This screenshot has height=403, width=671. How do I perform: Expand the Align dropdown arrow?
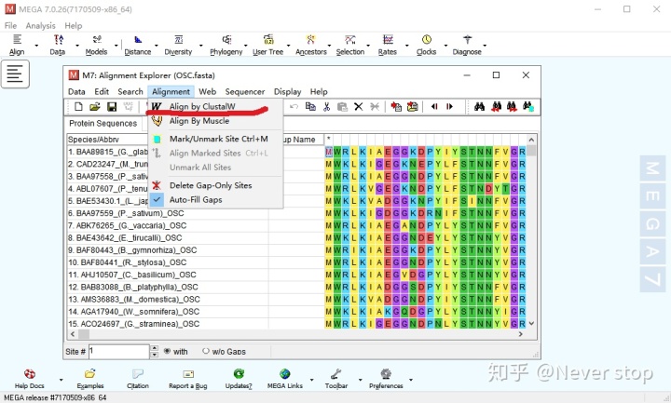coord(36,46)
